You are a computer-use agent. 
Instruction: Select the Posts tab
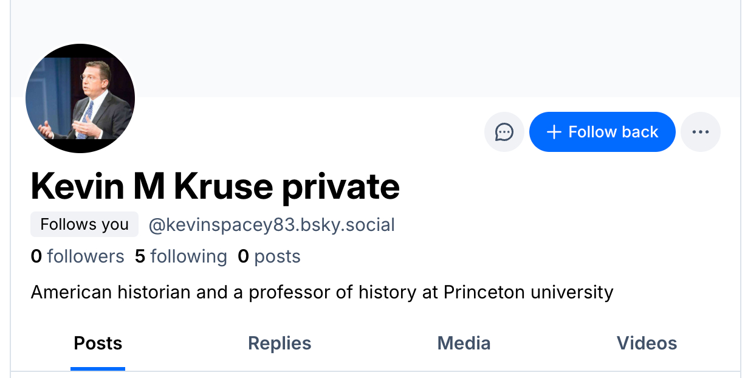[98, 343]
